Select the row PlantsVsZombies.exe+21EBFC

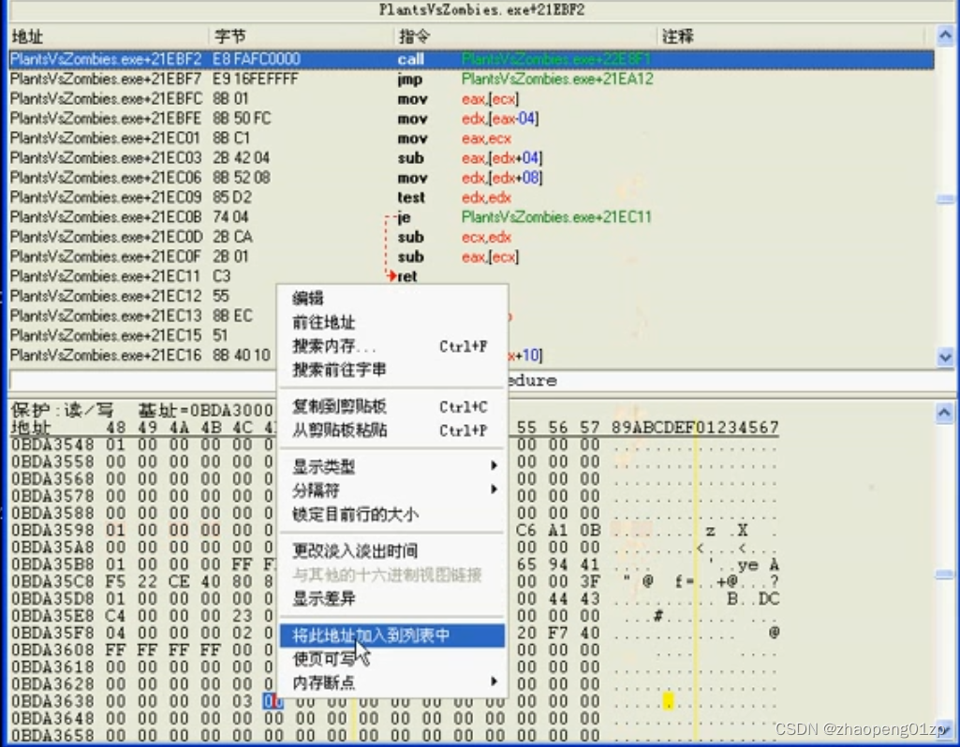point(471,98)
